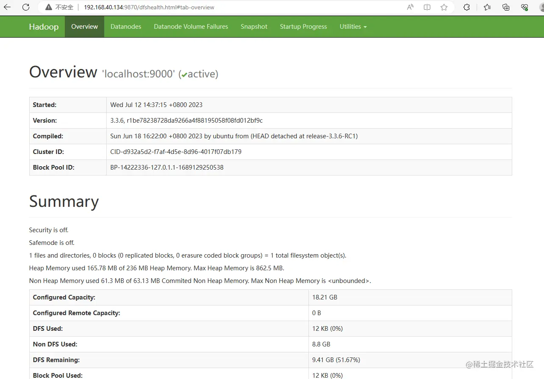Click 'Configured Remote Capacity:' label

point(76,313)
